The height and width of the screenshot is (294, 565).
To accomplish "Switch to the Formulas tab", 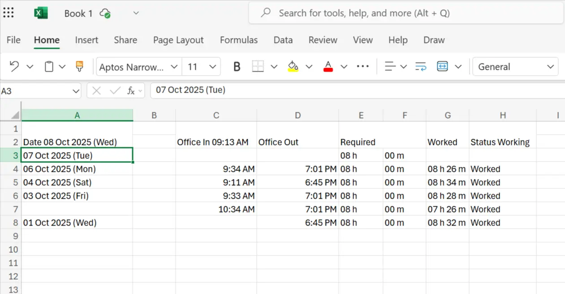I will click(238, 40).
